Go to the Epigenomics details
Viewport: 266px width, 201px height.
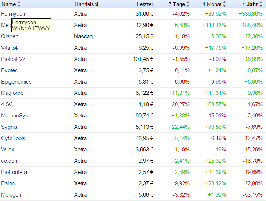[x=16, y=82]
